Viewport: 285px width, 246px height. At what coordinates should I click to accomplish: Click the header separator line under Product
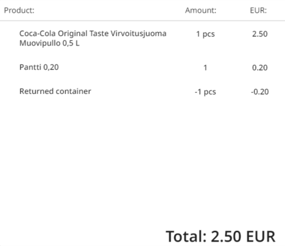tap(142, 21)
